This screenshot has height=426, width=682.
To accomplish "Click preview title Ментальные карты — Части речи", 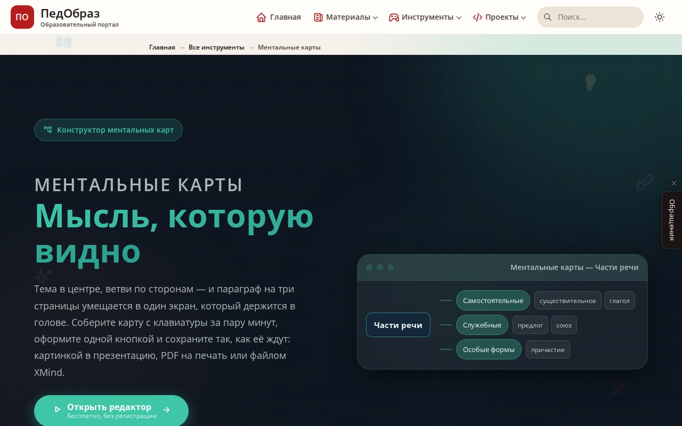I will [x=574, y=268].
